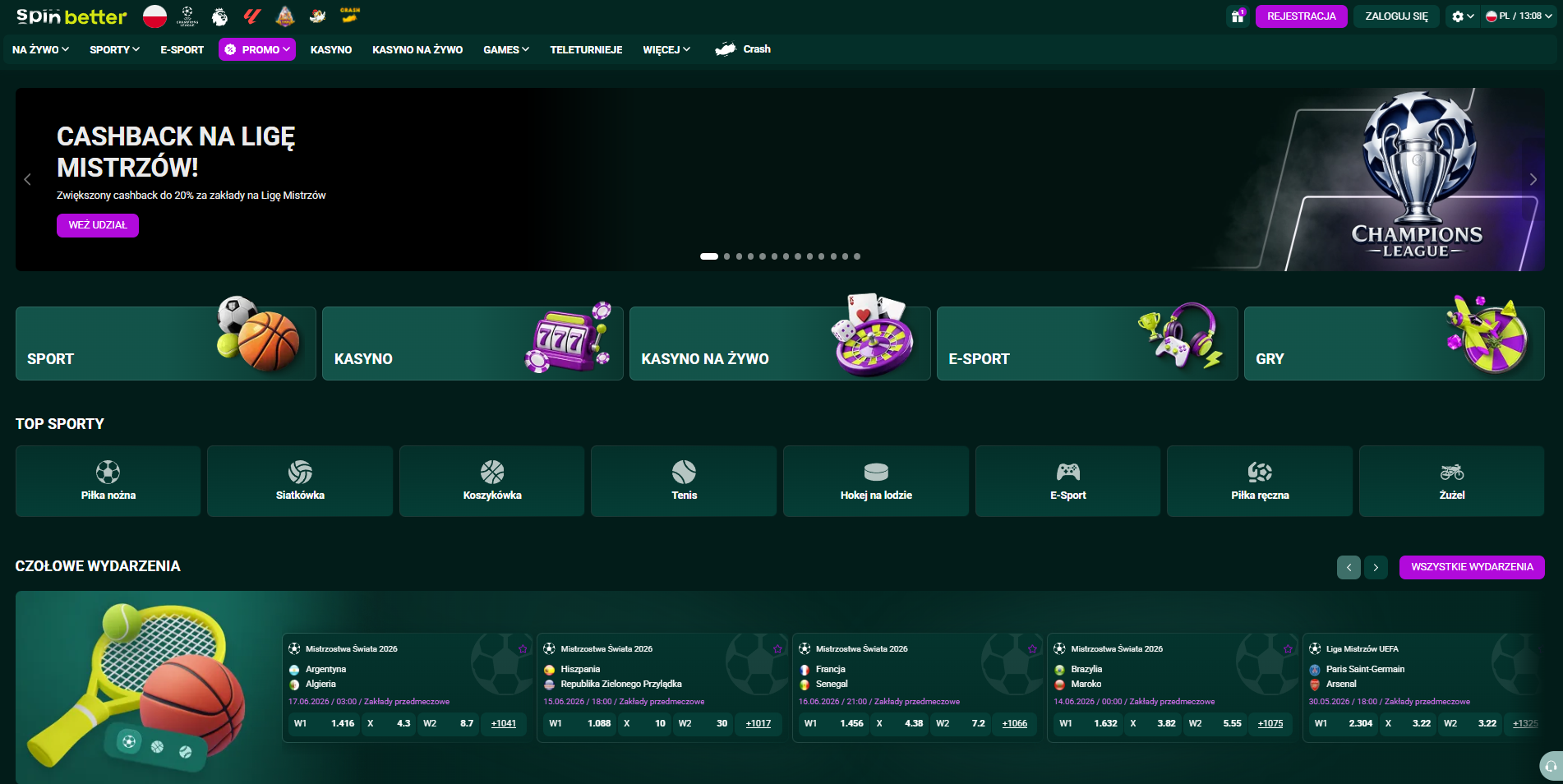Image resolution: width=1563 pixels, height=784 pixels.
Task: Open the GRY category tile
Action: (x=1395, y=344)
